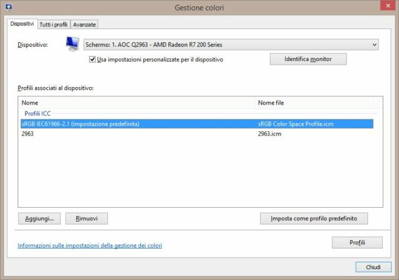This screenshot has height=280, width=399.
Task: Open the Profili button menu
Action: pos(357,242)
